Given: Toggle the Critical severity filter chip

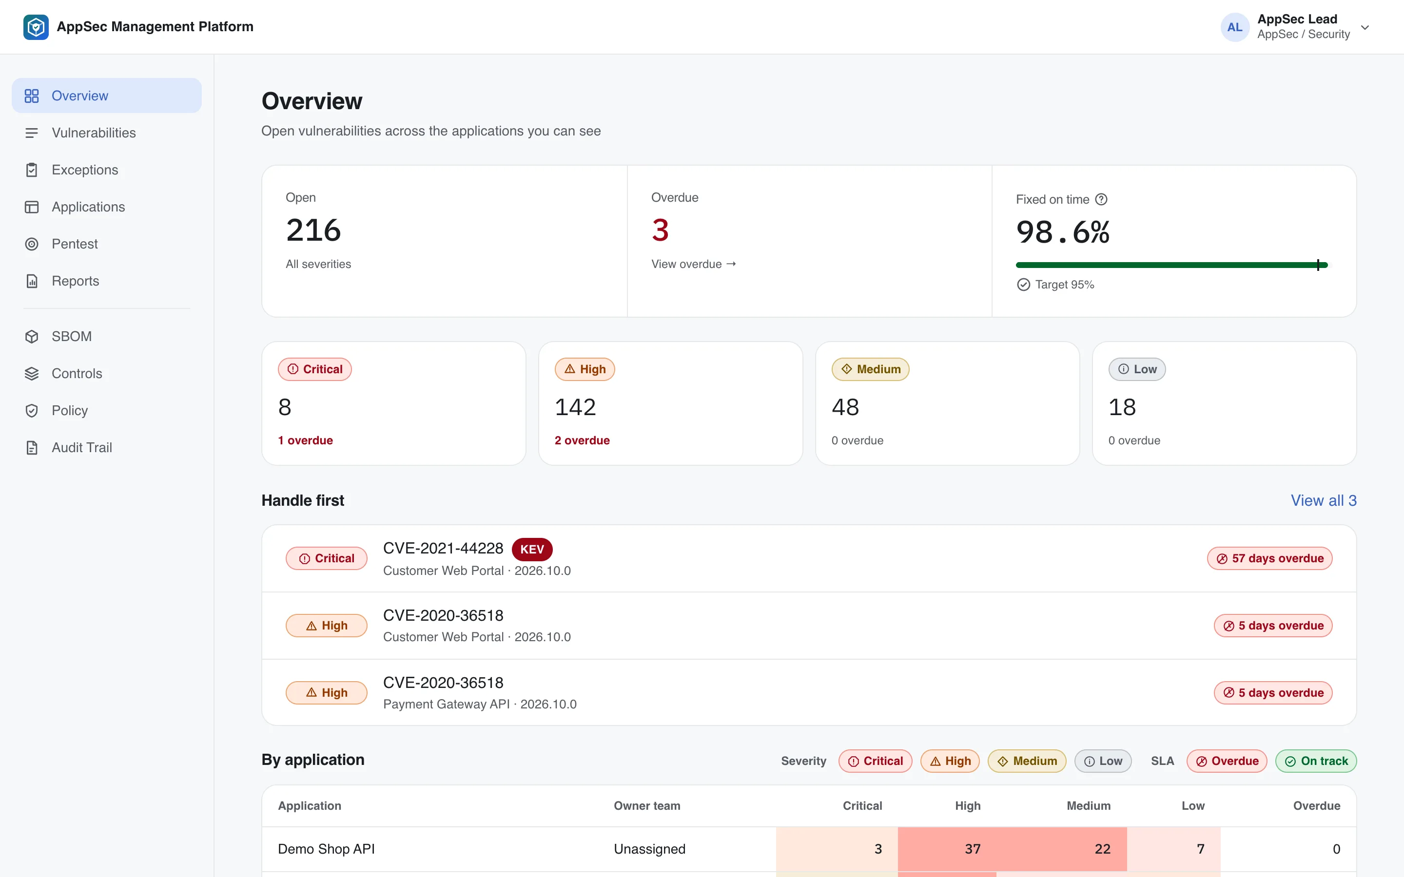Looking at the screenshot, I should pos(875,761).
